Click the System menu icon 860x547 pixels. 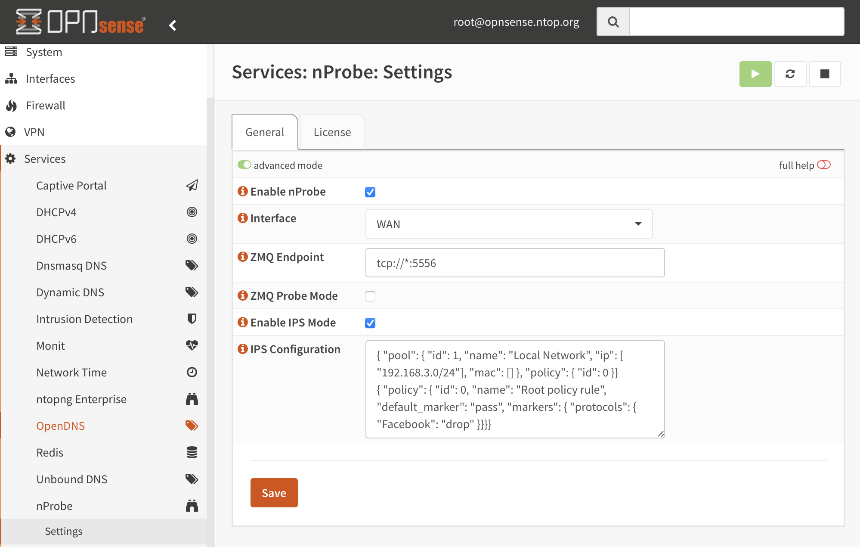[11, 52]
